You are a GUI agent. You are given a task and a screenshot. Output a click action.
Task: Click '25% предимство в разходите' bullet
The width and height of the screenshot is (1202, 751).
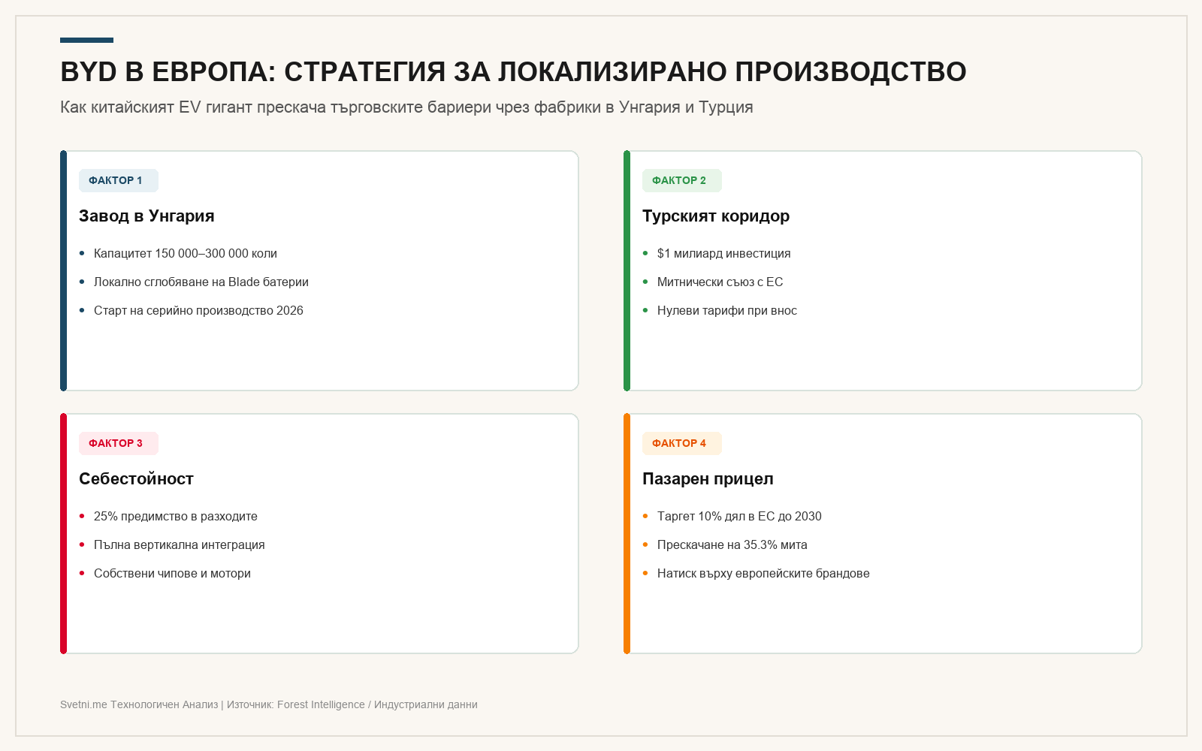click(176, 517)
